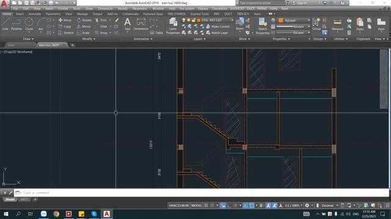Open the Insert block tool
Screen dimensions: 391x219
pos(239,24)
